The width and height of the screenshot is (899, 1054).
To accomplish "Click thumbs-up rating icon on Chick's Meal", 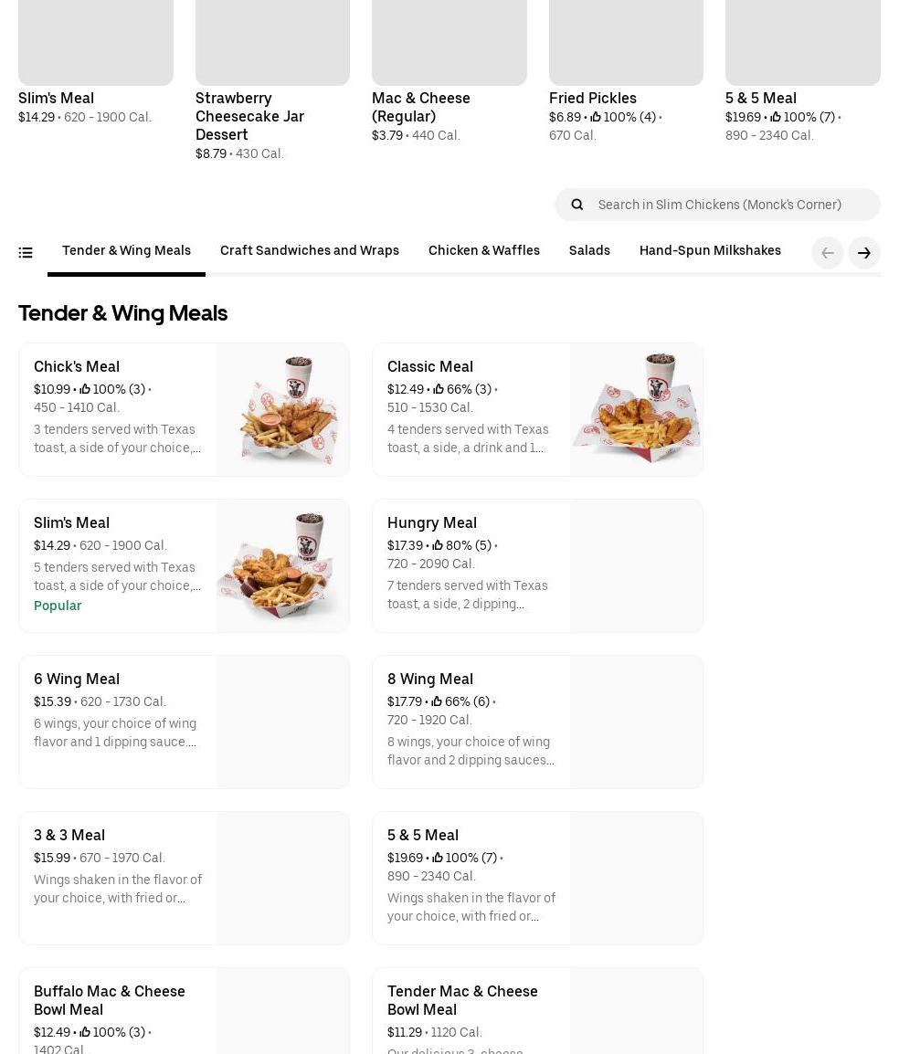I will pos(85,390).
